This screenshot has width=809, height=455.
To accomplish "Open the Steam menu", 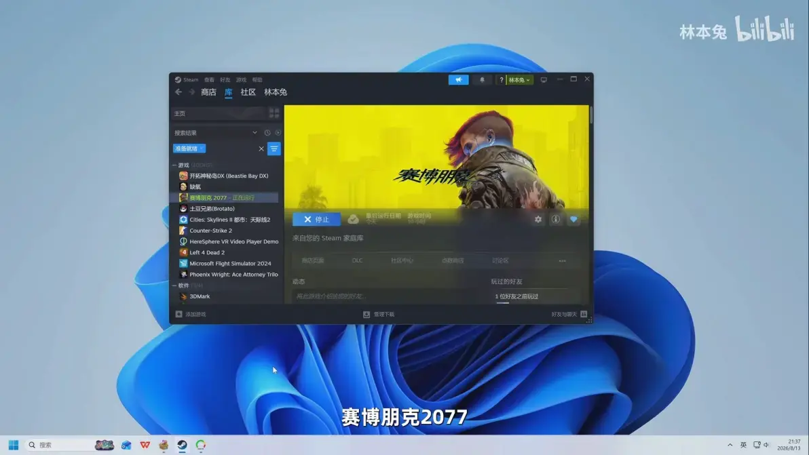I will click(187, 80).
